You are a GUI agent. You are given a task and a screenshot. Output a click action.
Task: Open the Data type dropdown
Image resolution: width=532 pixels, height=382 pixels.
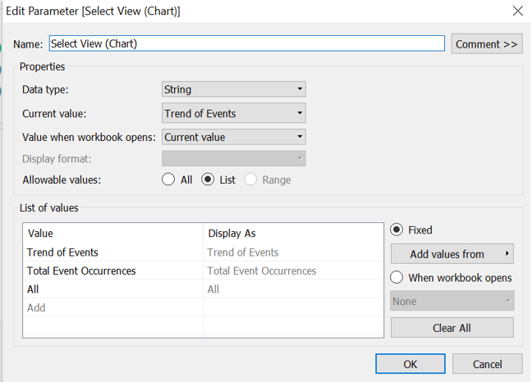234,89
